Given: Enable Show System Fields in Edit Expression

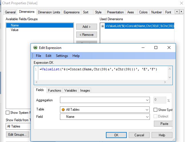Looking at the screenshot, I should [x=155, y=110].
